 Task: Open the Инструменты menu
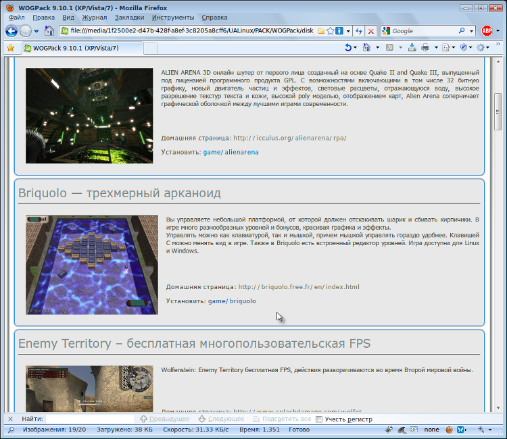pos(173,18)
